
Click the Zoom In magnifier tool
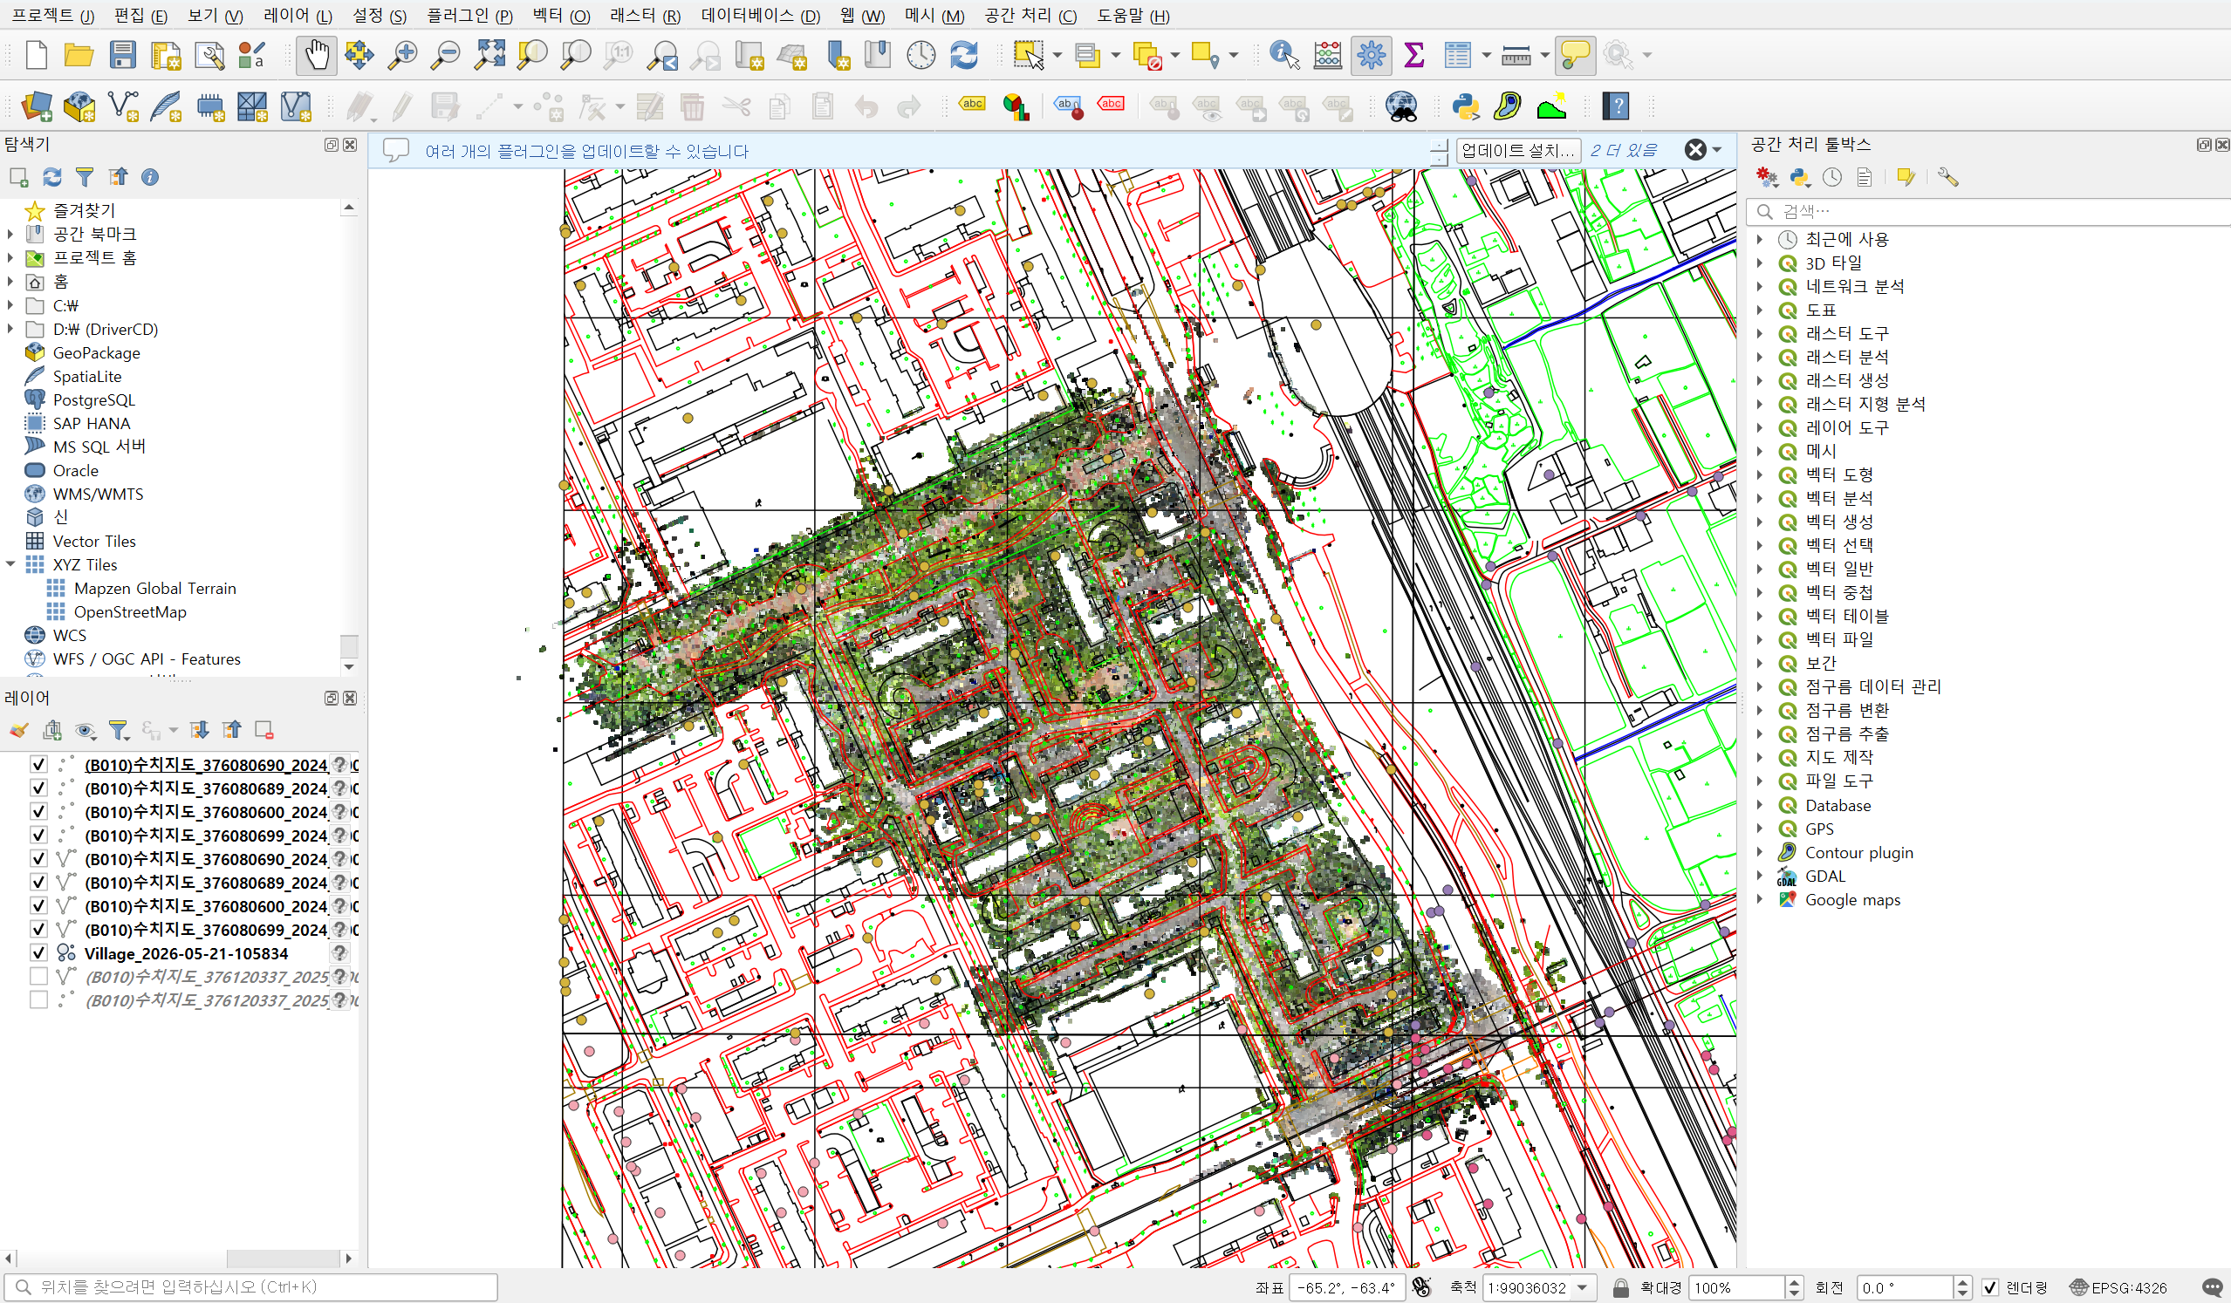403,55
